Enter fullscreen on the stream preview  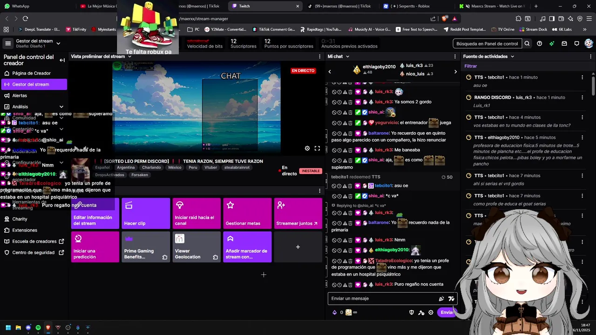point(317,148)
